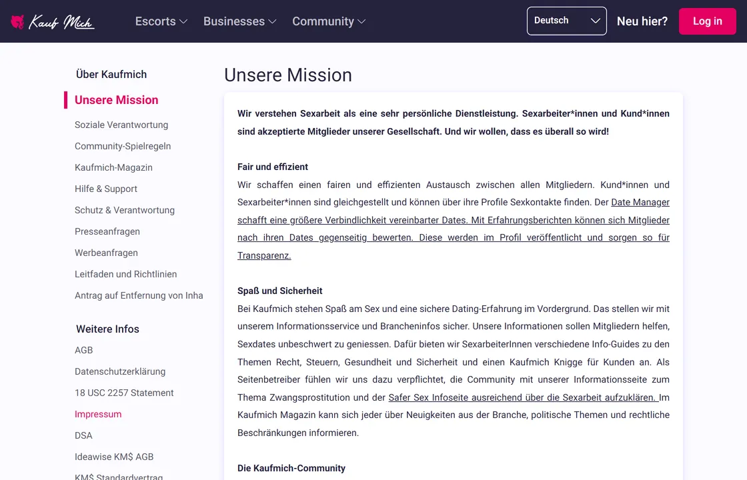Open '18 USC 2257 Statement' link
This screenshot has width=747, height=480.
click(124, 393)
